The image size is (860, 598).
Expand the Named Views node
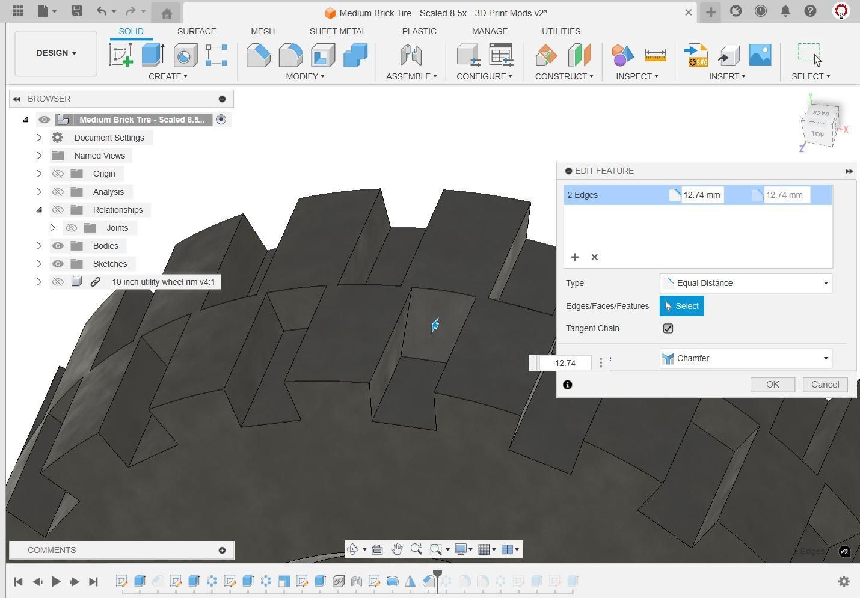coord(39,156)
